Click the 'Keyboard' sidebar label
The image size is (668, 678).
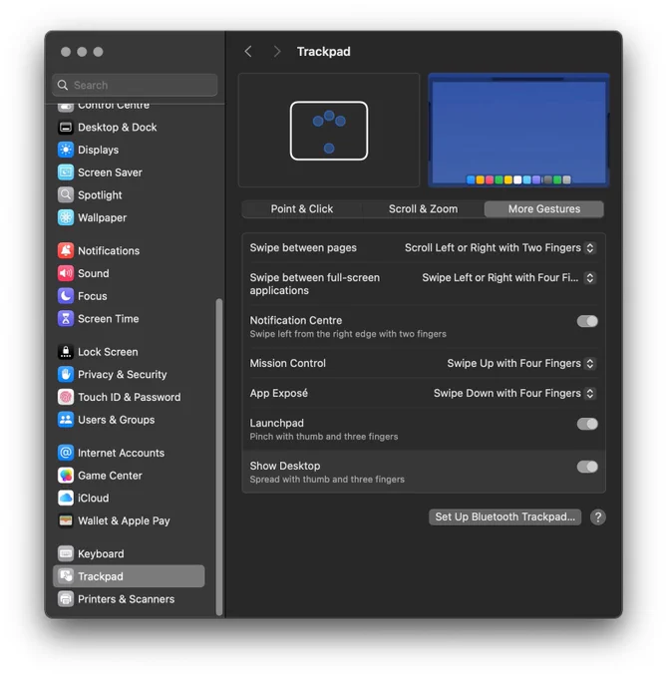click(101, 554)
